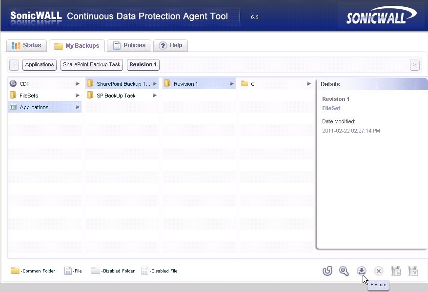This screenshot has width=428, height=292.
Task: Expand the Revision 1 row arrow
Action: point(232,84)
